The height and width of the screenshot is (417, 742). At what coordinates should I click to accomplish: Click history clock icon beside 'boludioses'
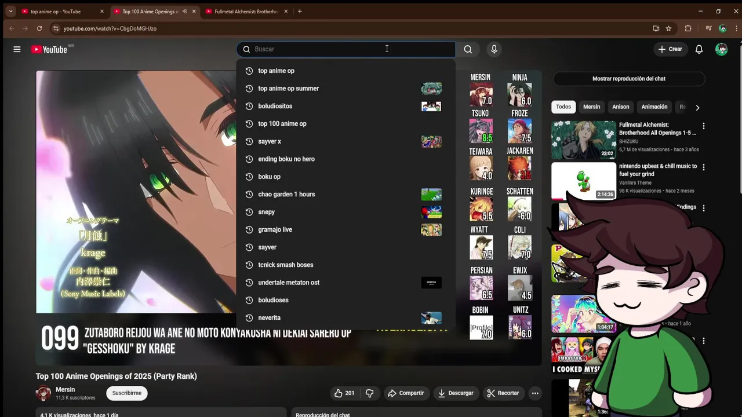click(x=249, y=300)
